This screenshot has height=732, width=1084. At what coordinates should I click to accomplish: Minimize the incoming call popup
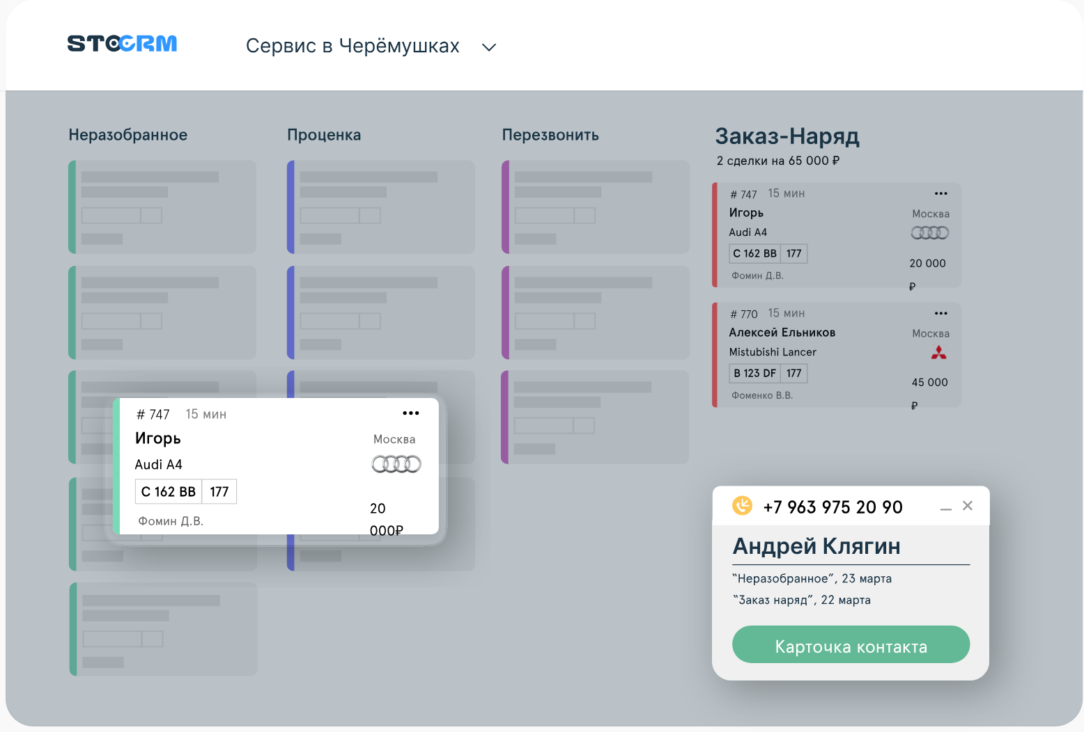[x=945, y=509]
